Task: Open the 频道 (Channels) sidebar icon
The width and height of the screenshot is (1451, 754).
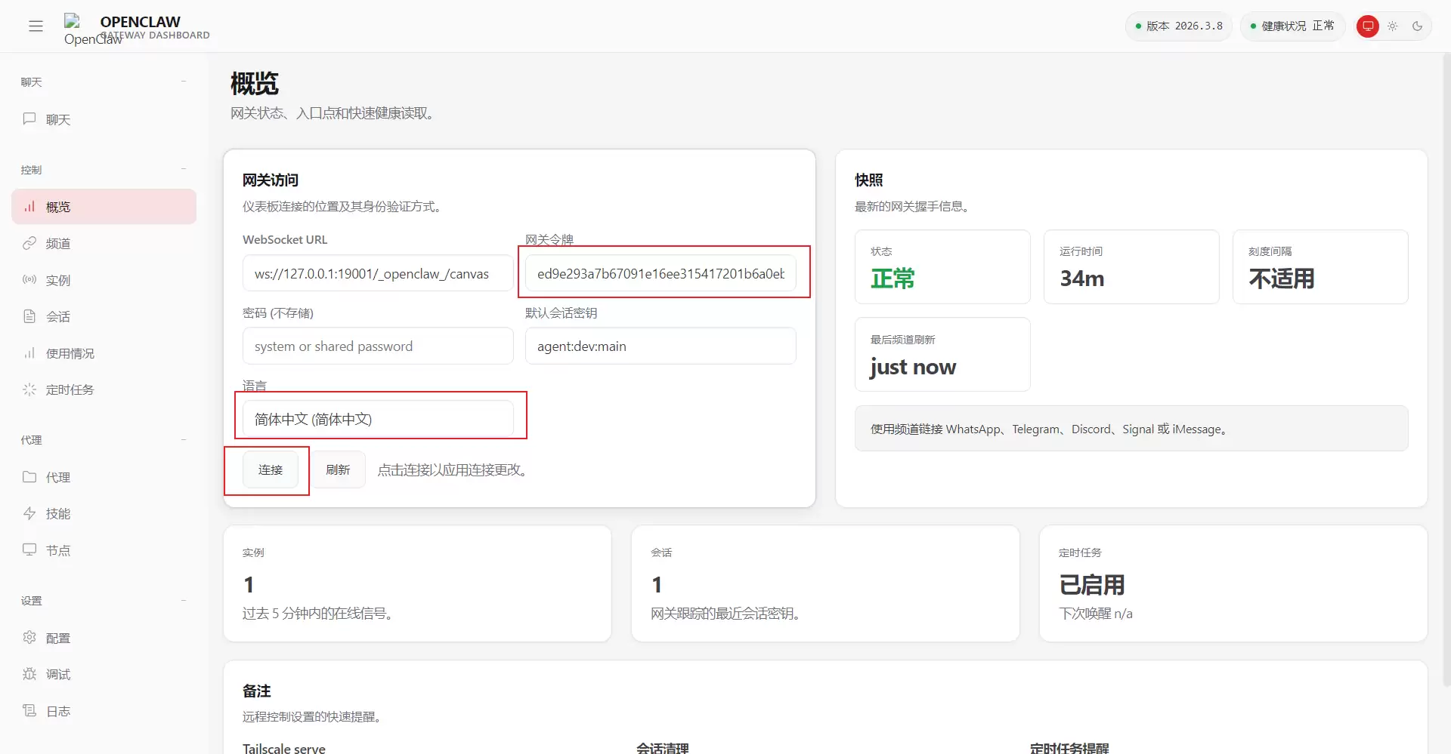Action: point(29,243)
